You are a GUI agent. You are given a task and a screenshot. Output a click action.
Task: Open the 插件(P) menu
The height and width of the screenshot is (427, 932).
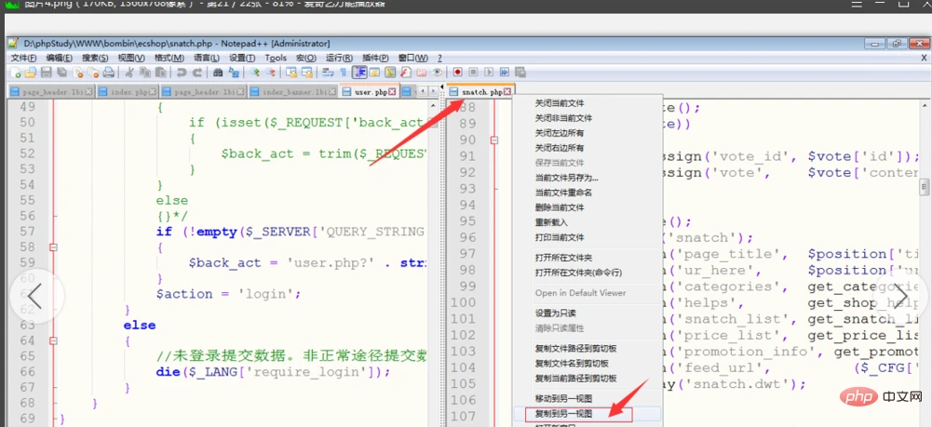point(375,59)
